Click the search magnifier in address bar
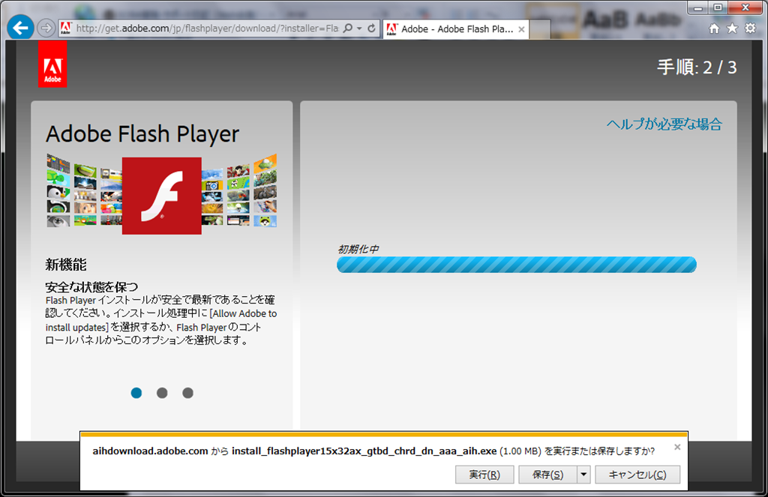The width and height of the screenshot is (768, 497). (x=348, y=28)
